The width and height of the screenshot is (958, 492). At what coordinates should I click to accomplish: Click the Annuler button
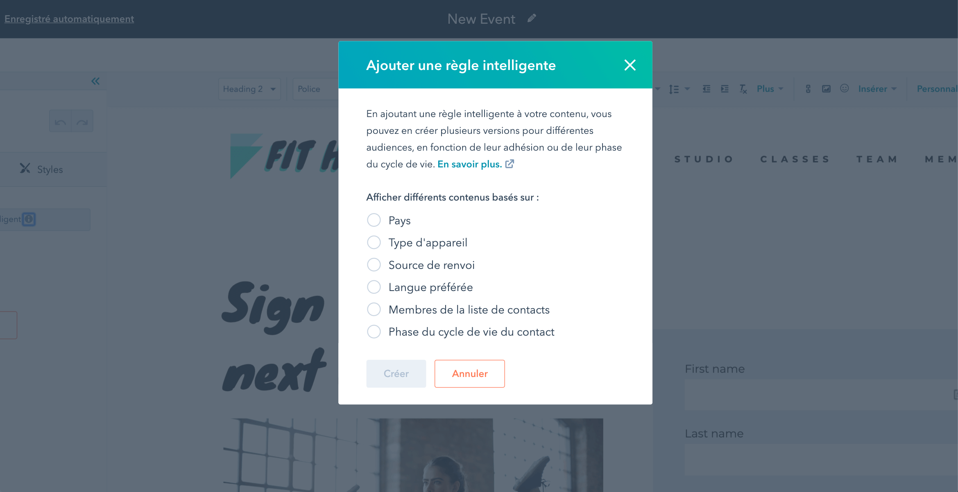(x=469, y=373)
